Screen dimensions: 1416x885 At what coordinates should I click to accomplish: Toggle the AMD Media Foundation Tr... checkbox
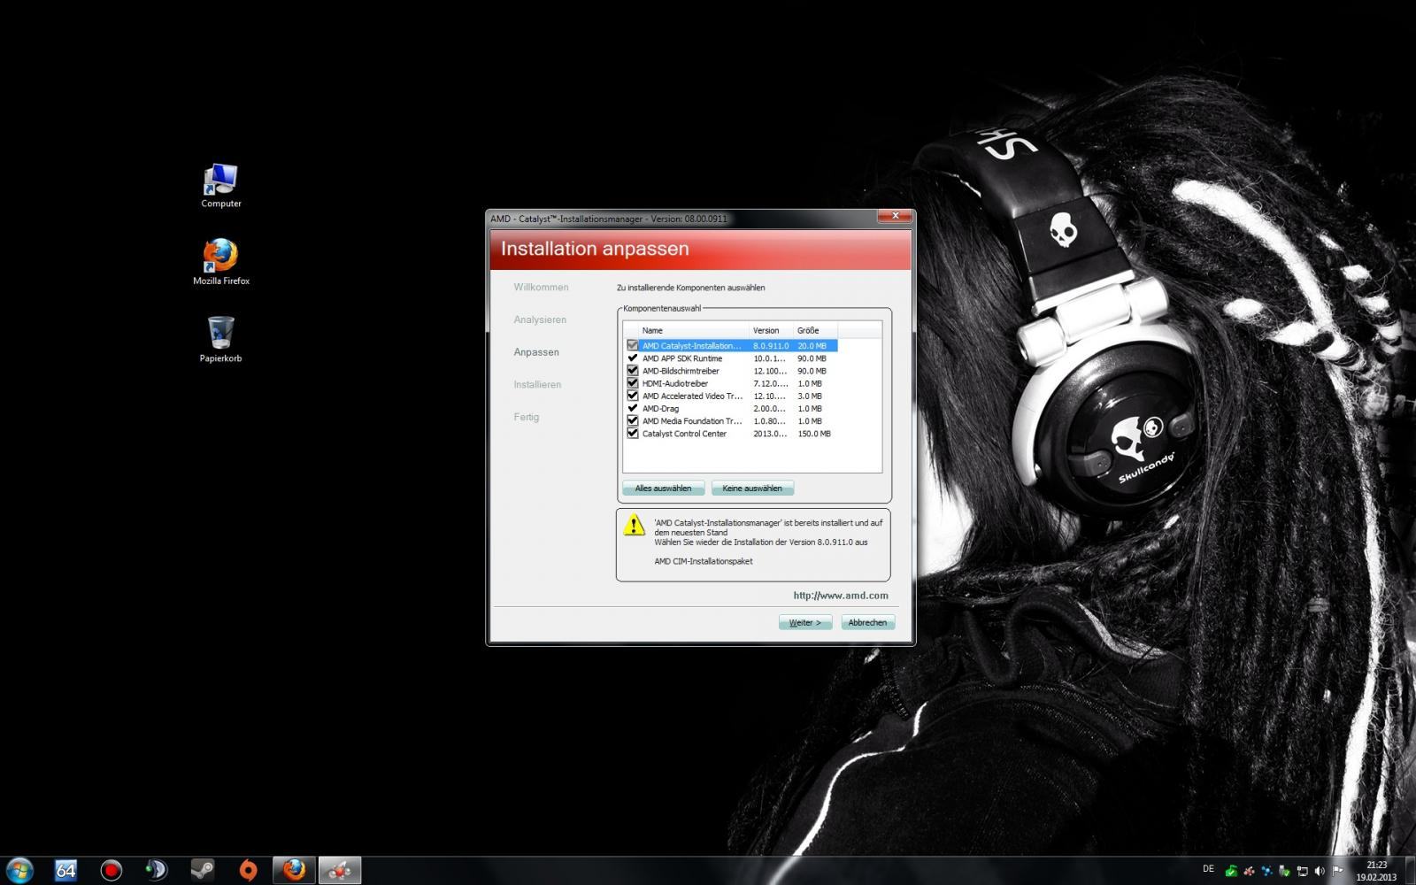tap(632, 421)
